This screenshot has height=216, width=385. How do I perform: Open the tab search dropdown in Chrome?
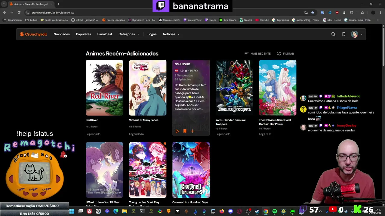pyautogui.click(x=4, y=4)
